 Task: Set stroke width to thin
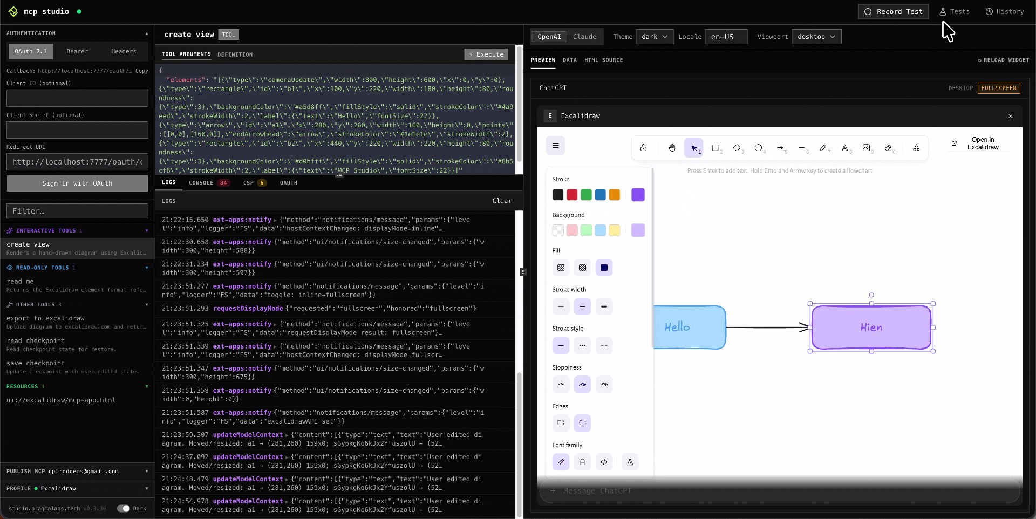click(561, 306)
